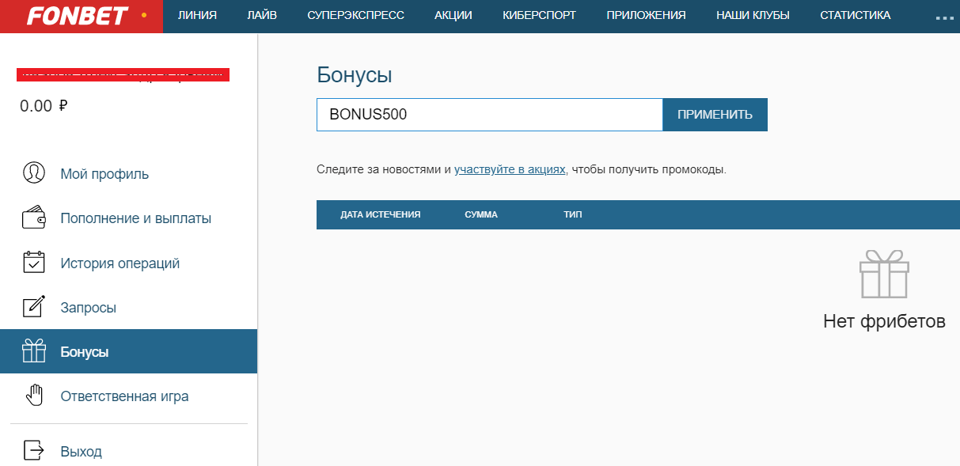Sort by ТИП column header
Image resolution: width=960 pixels, height=466 pixels.
tap(573, 214)
